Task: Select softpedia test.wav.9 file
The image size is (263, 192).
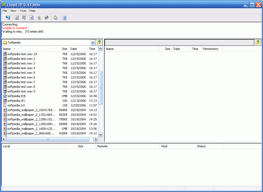Action: (x=21, y=91)
